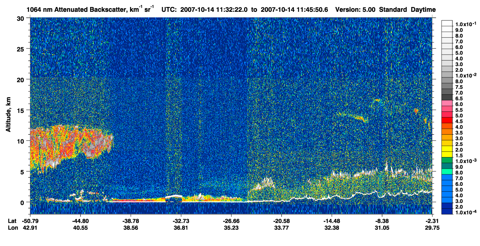The height and width of the screenshot is (246, 480).
Task: Click the latitude value "-2.31"
Action: point(432,221)
